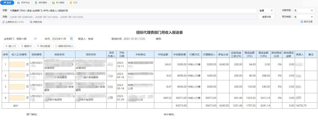Click the 中标单位 column header

click(x=141, y=54)
